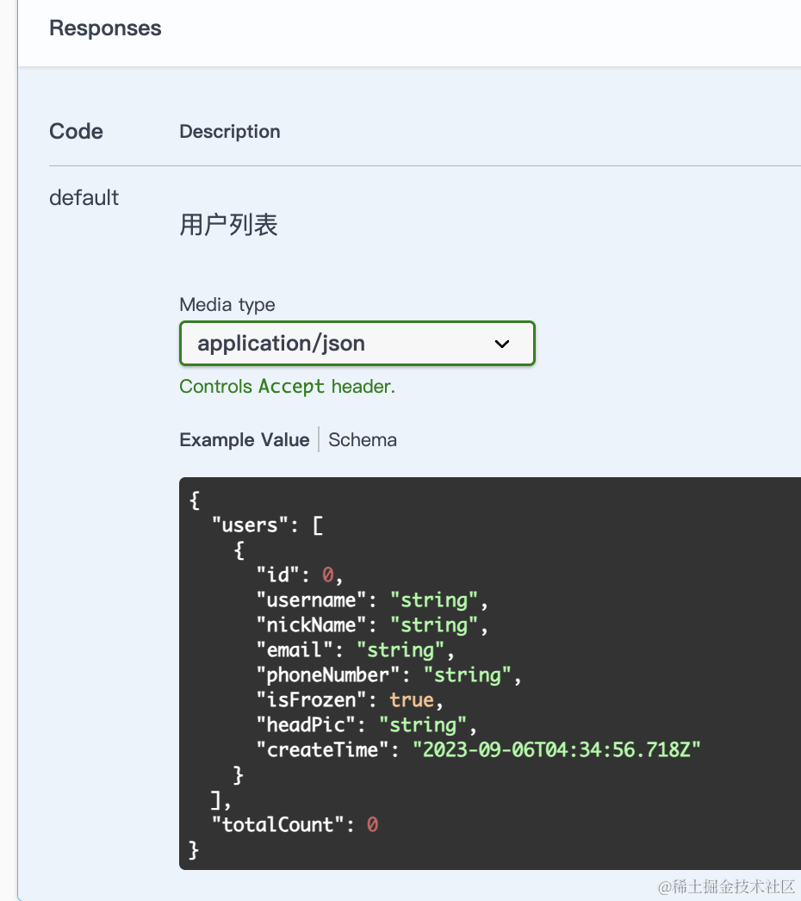801x901 pixels.
Task: Switch to the Schema tab
Action: (363, 440)
